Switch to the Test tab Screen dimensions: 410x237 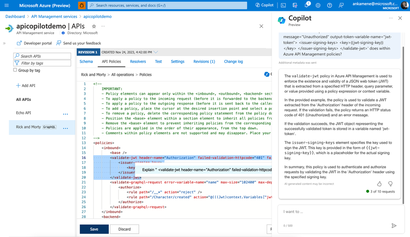[158, 62]
